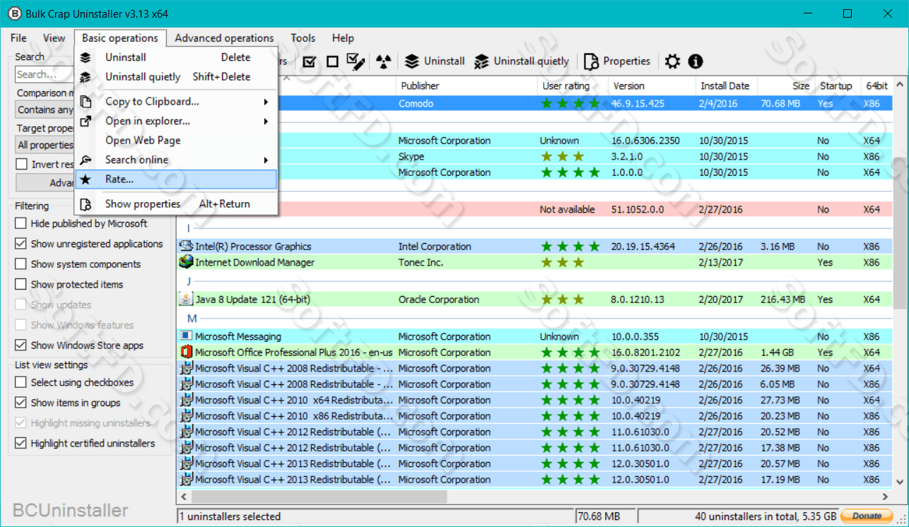Sort by the Startup column header
The width and height of the screenshot is (909, 527).
click(838, 85)
